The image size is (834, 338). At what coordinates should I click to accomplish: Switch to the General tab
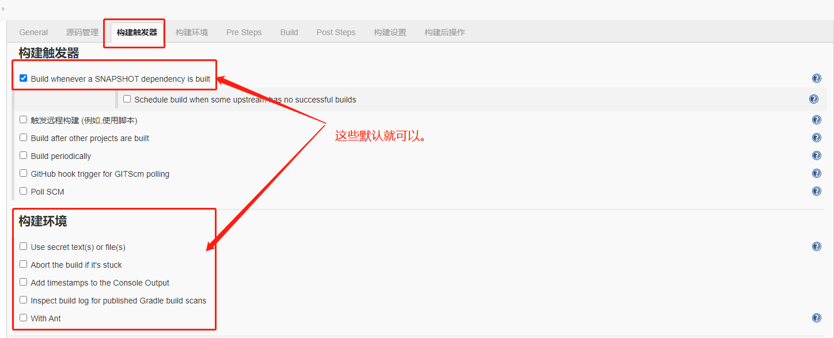[33, 32]
